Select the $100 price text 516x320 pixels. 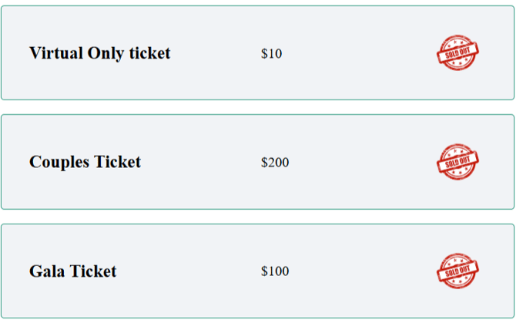[275, 271]
